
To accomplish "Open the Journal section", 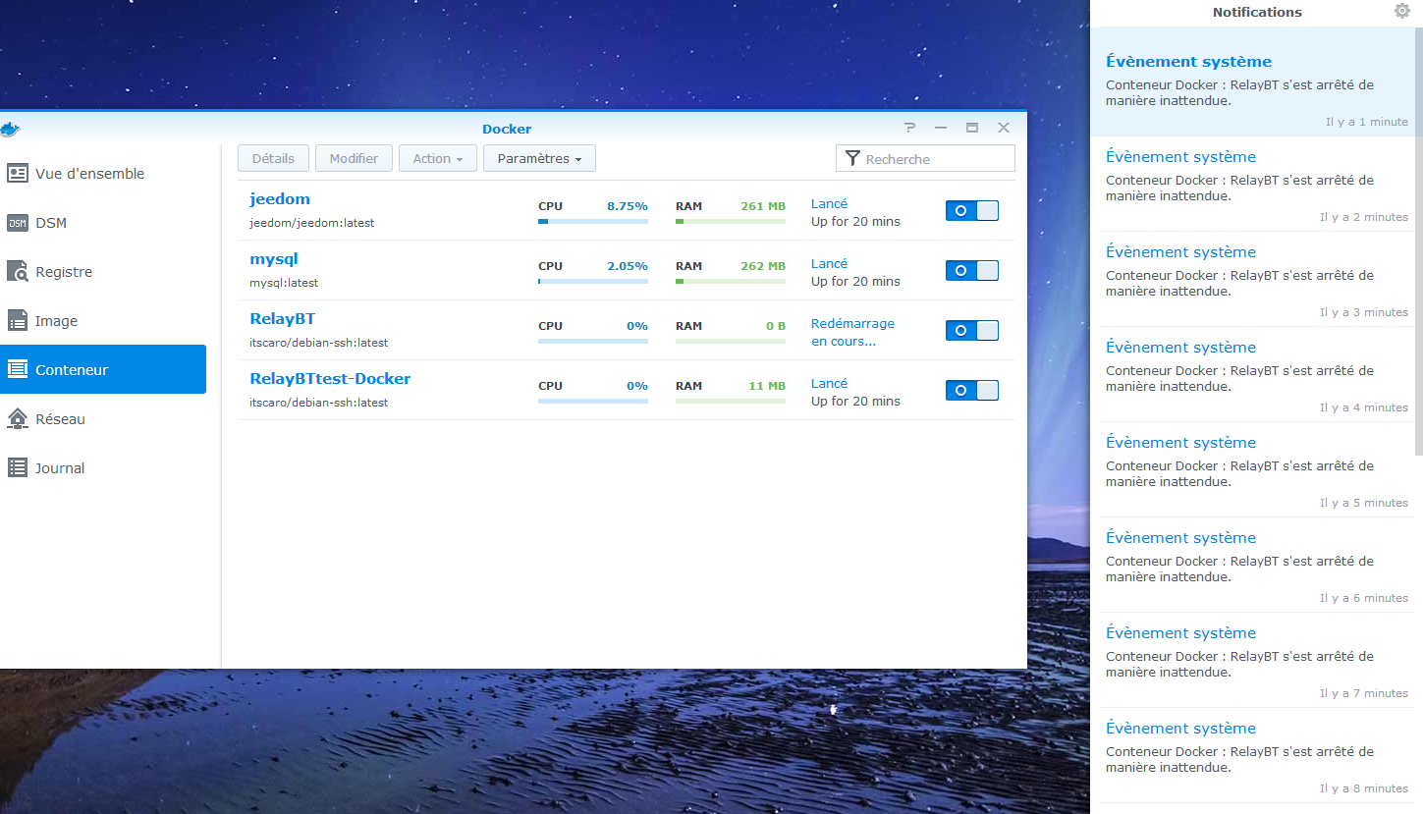I will (x=103, y=468).
